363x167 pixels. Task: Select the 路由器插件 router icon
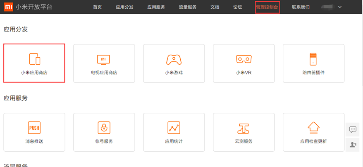pos(313,59)
